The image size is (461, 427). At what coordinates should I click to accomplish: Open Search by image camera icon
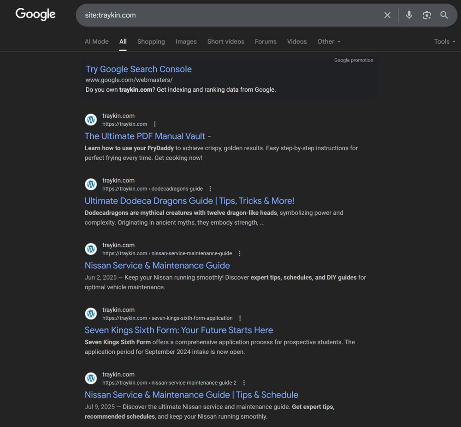[426, 15]
